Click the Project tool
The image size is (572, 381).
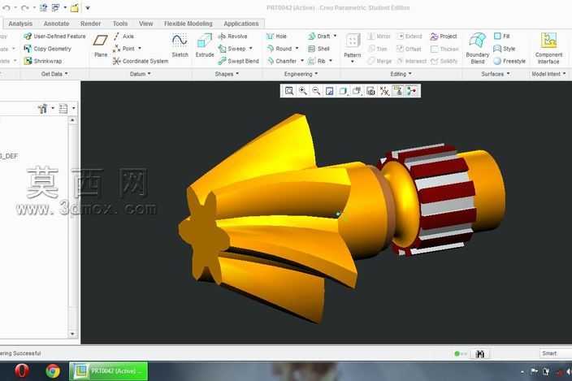(x=444, y=36)
